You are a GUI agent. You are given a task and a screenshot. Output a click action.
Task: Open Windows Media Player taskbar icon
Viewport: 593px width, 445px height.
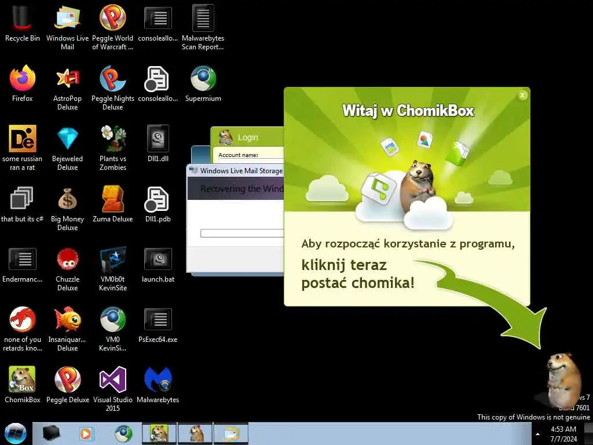pos(86,433)
